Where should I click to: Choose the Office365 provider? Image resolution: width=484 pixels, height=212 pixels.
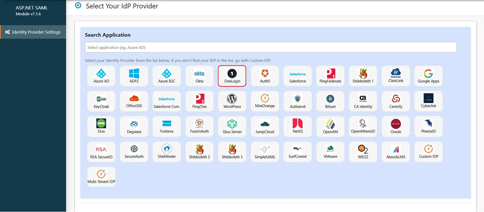(x=134, y=101)
